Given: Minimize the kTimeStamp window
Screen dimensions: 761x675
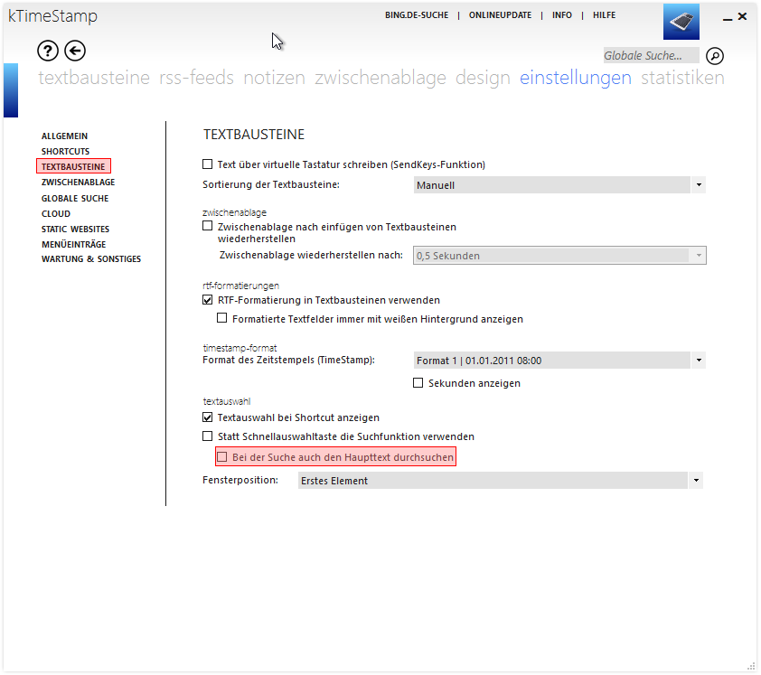Looking at the screenshot, I should click(x=727, y=17).
